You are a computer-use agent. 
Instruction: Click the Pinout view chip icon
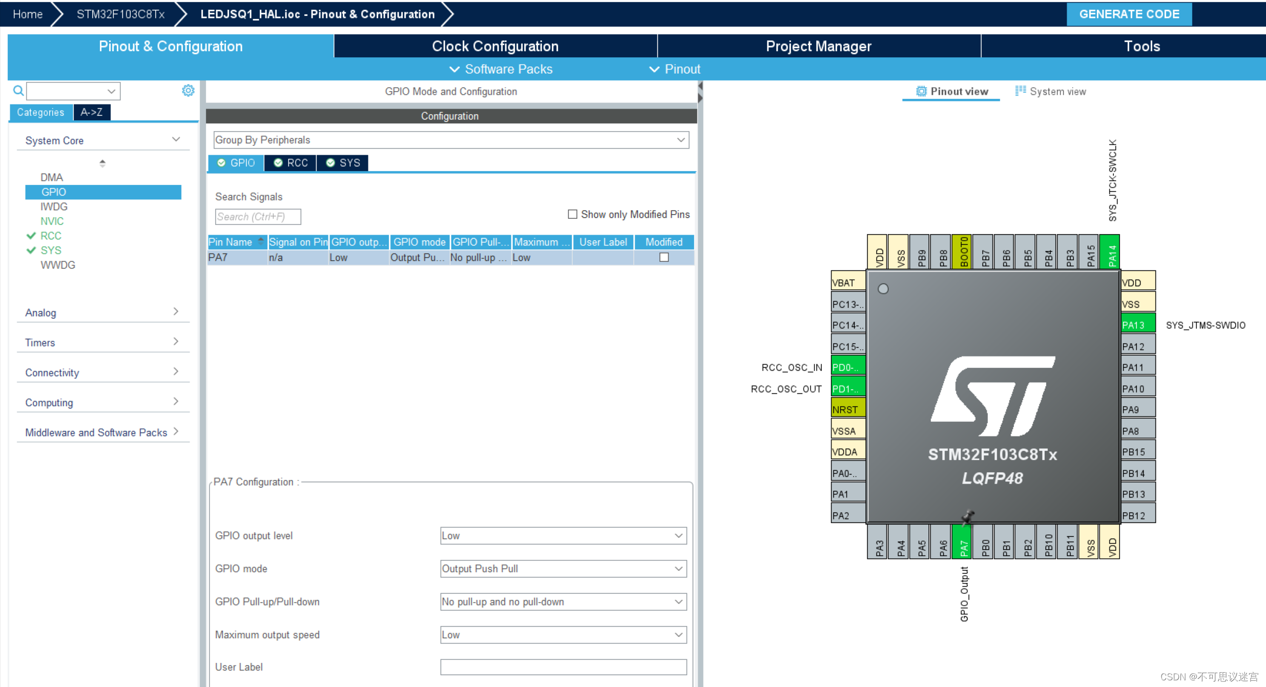tap(921, 91)
